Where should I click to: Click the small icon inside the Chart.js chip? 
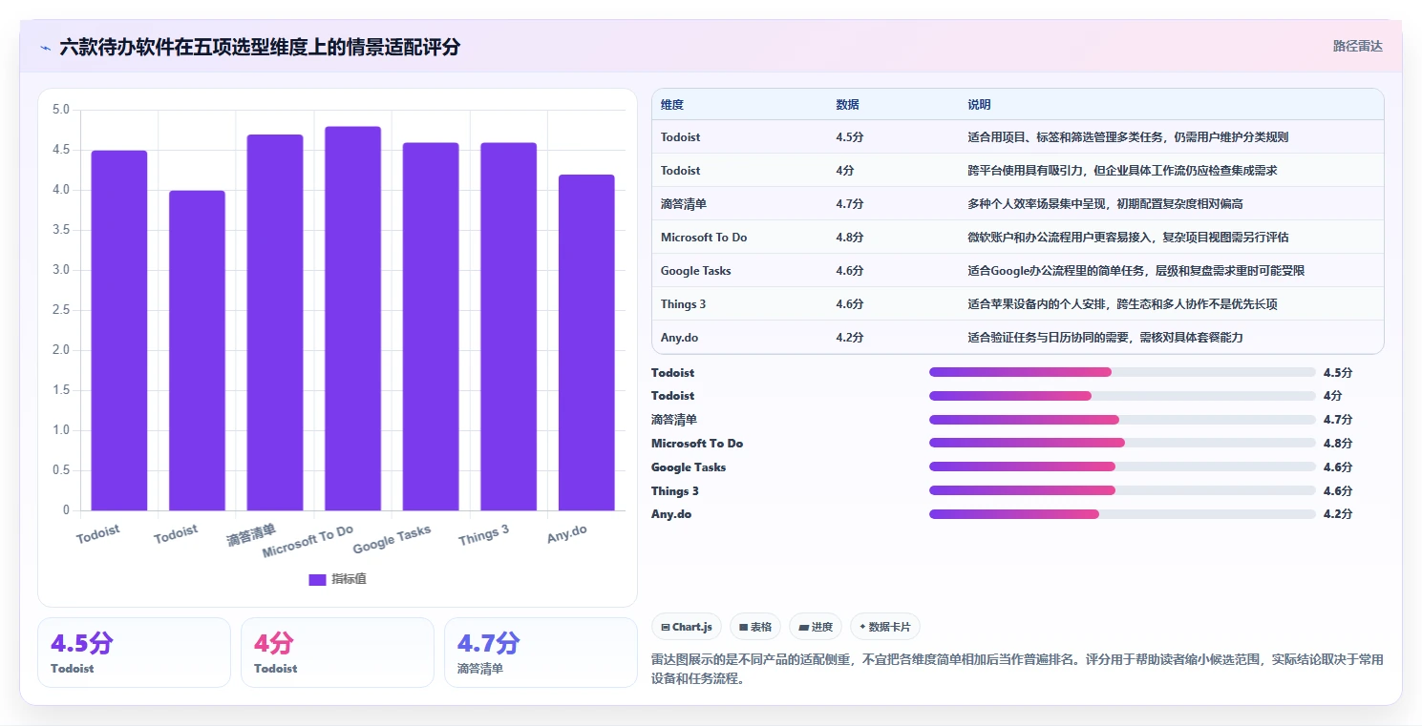pyautogui.click(x=665, y=627)
